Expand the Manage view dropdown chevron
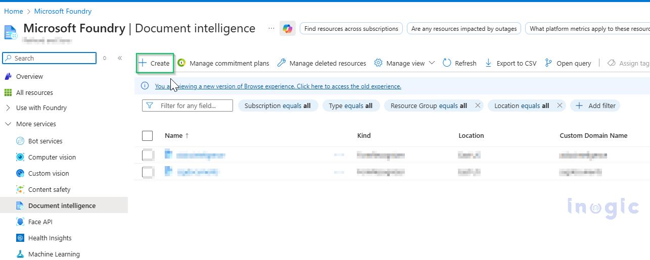650x260 pixels. click(432, 63)
